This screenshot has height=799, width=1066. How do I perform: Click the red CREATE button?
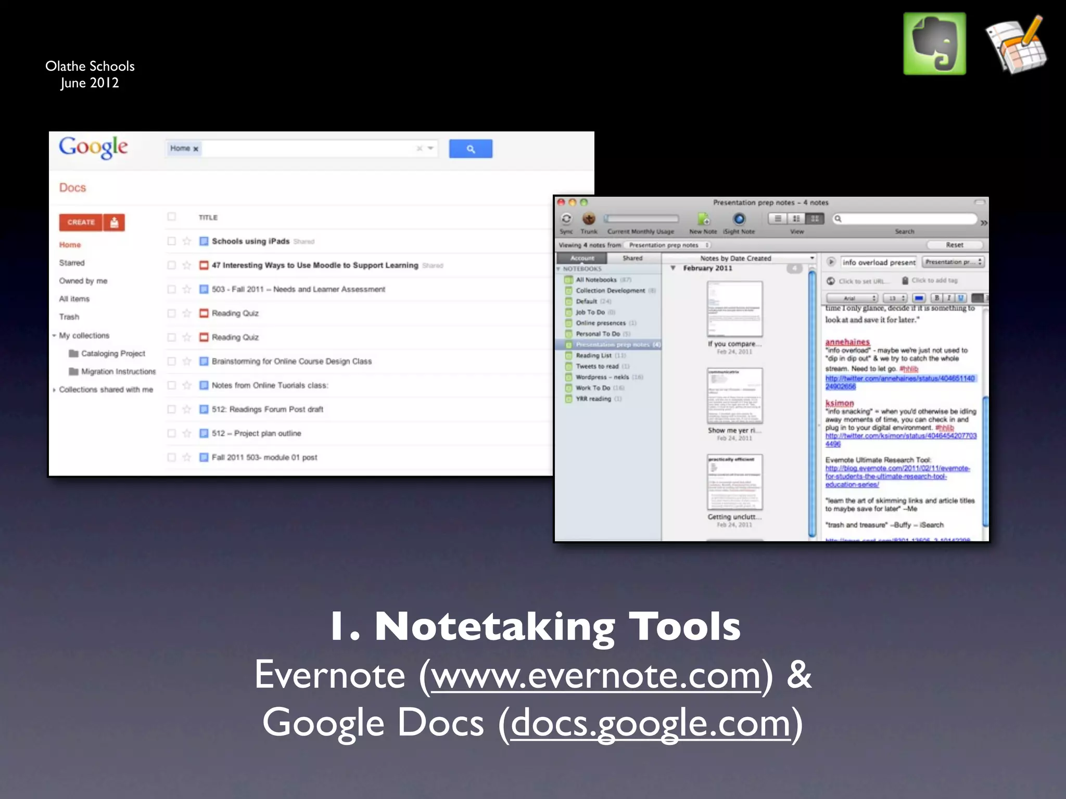point(81,223)
